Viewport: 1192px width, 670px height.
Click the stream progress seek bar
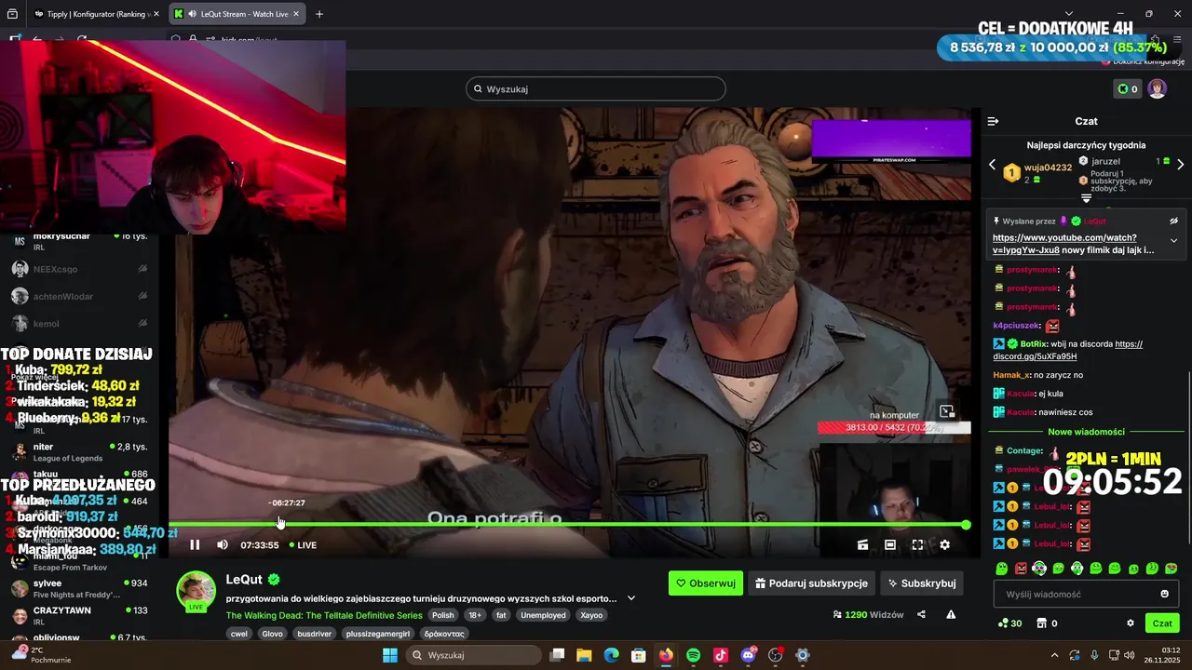pos(568,525)
